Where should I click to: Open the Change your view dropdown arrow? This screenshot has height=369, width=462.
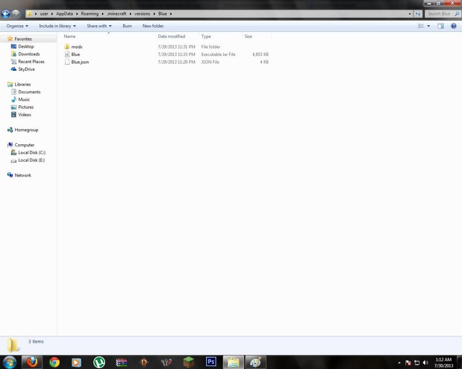pos(429,26)
